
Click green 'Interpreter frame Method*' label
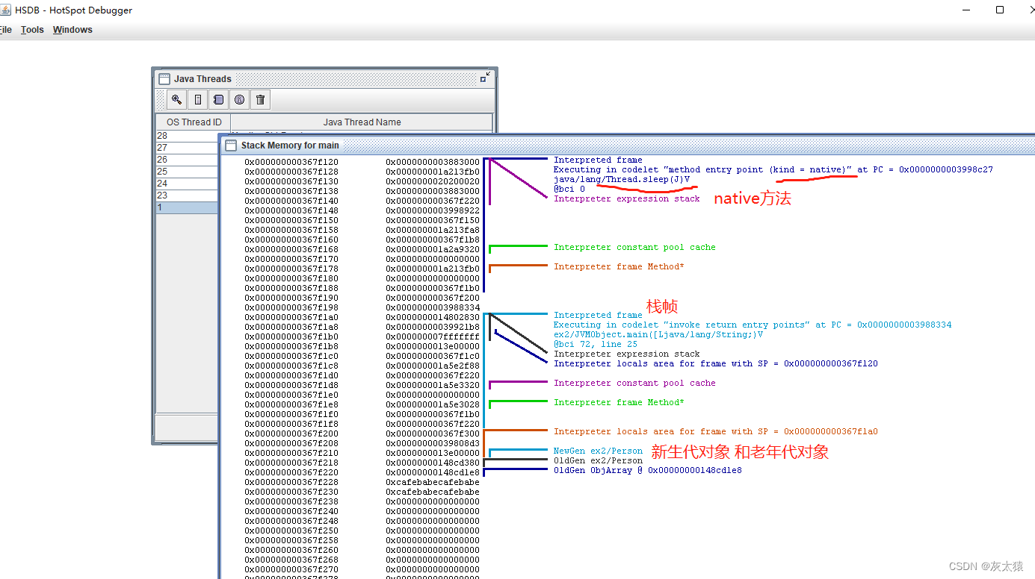click(x=619, y=402)
